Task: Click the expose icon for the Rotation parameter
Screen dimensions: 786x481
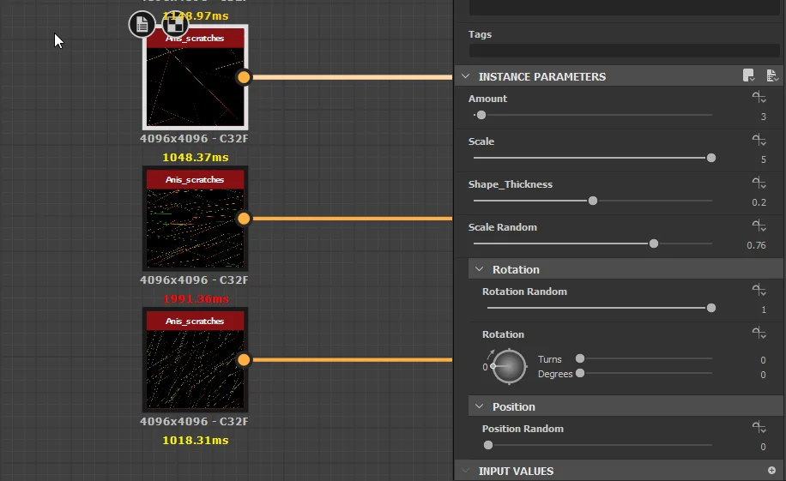Action: (x=759, y=334)
